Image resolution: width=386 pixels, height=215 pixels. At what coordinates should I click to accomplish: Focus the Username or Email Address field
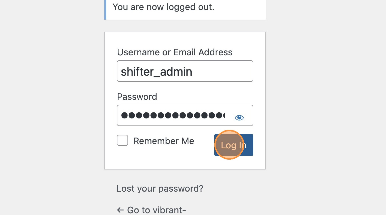[185, 71]
